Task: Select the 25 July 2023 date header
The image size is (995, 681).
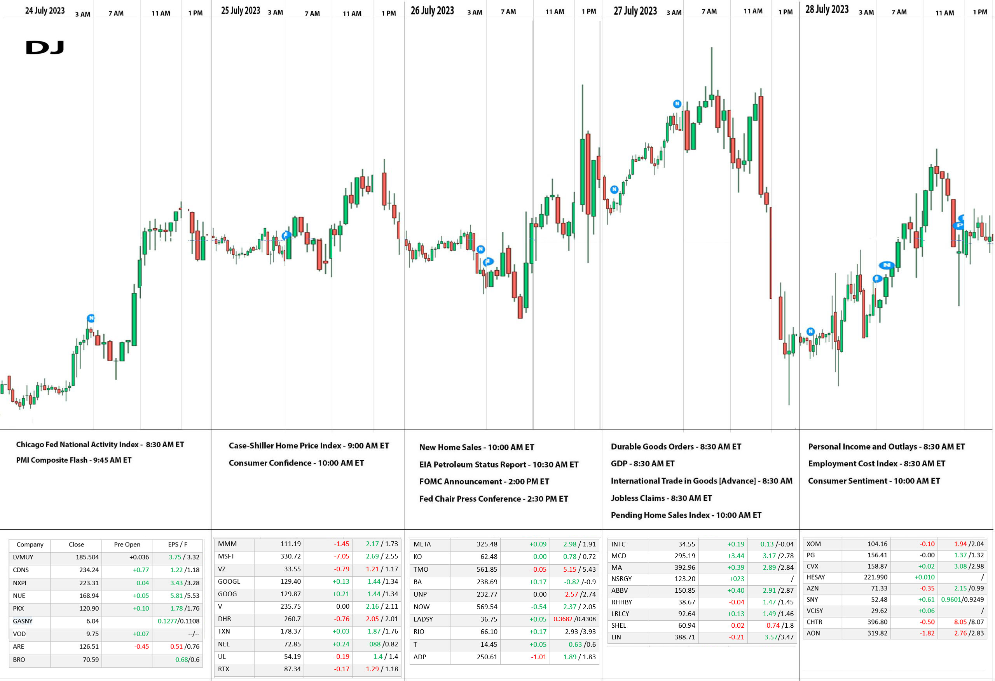Action: click(241, 11)
